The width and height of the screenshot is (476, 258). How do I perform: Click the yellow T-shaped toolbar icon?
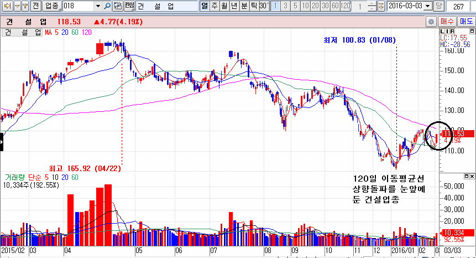(x=24, y=6)
